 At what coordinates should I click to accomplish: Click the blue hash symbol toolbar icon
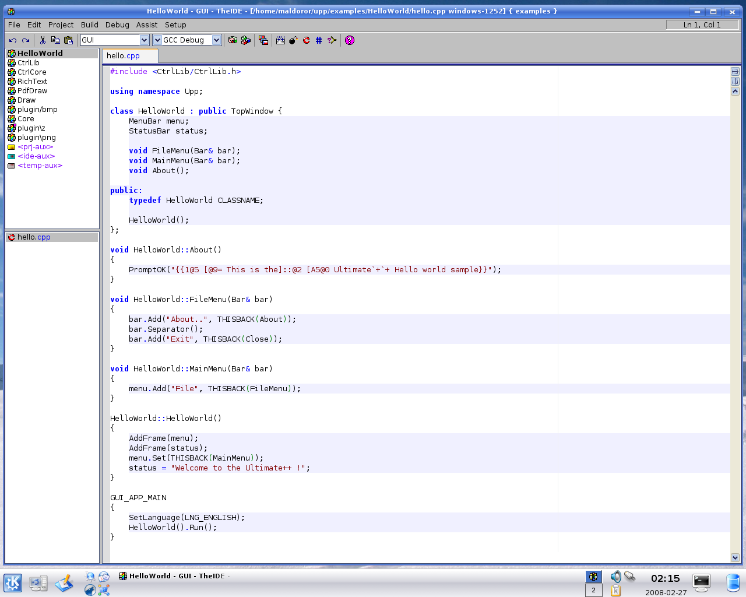(319, 40)
